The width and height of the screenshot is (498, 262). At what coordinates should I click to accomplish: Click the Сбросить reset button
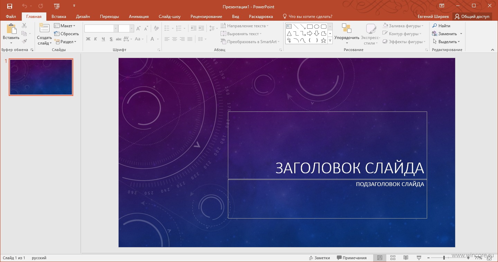pos(66,34)
